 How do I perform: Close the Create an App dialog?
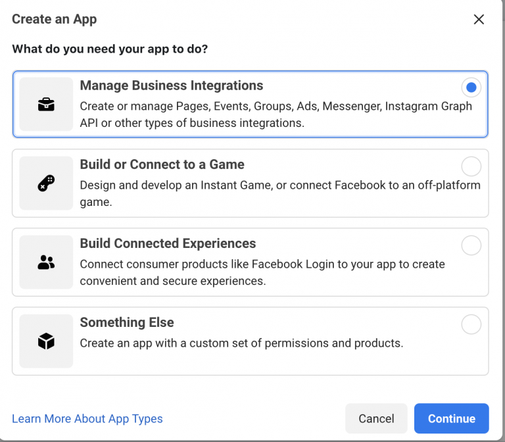479,19
